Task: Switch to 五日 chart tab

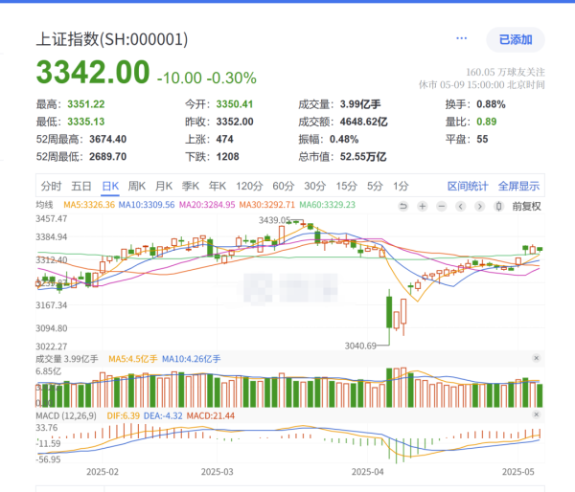Action: 81,186
